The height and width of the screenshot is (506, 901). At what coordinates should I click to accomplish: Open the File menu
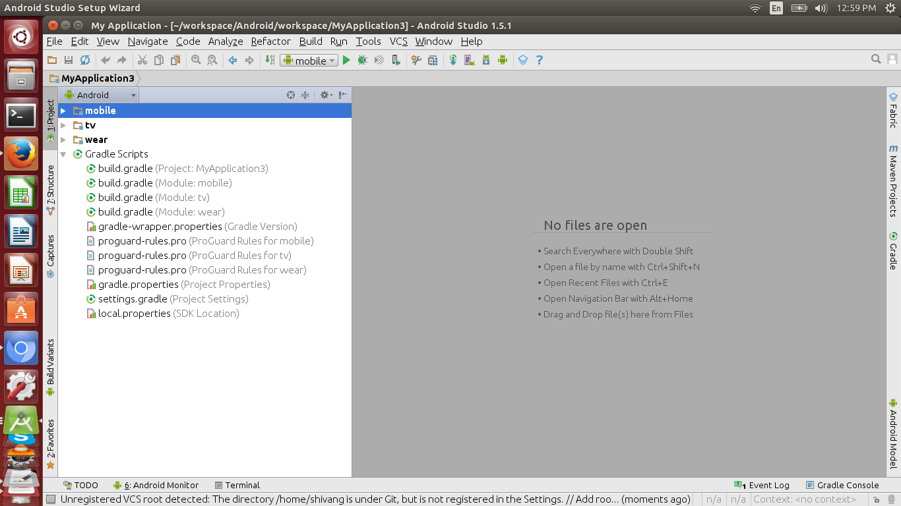click(x=55, y=41)
